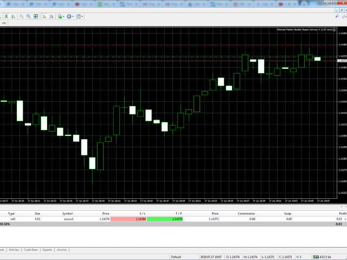Screen dimensions: 347x260
Task: Click the stop loss value 1.14384
Action: point(128,219)
